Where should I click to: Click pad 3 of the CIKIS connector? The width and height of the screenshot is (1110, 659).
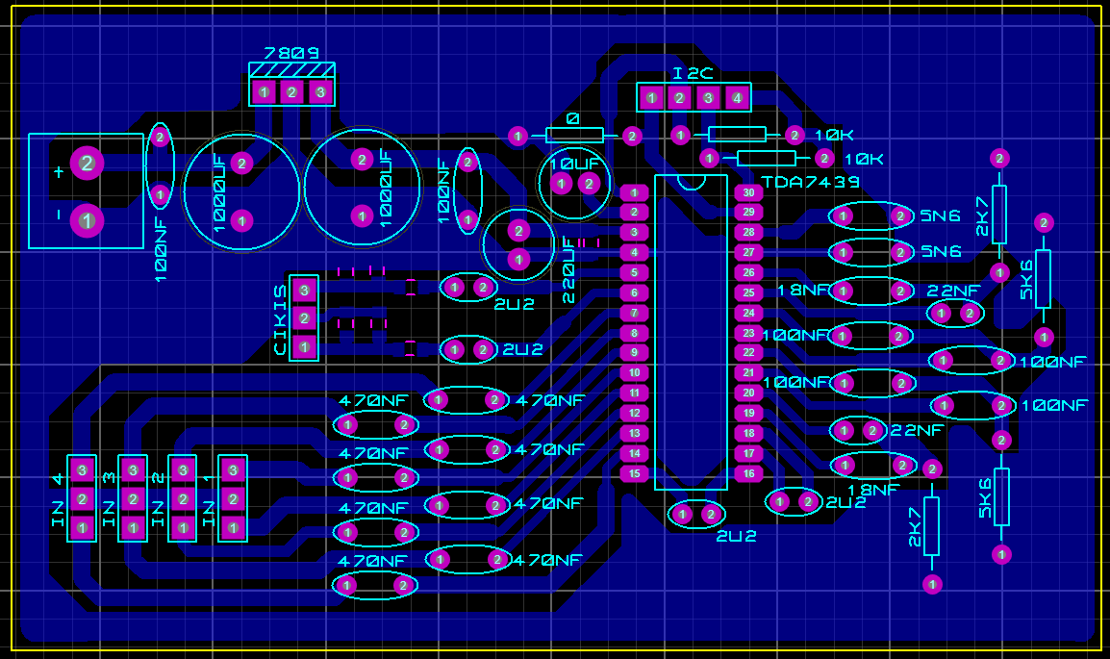pyautogui.click(x=305, y=289)
